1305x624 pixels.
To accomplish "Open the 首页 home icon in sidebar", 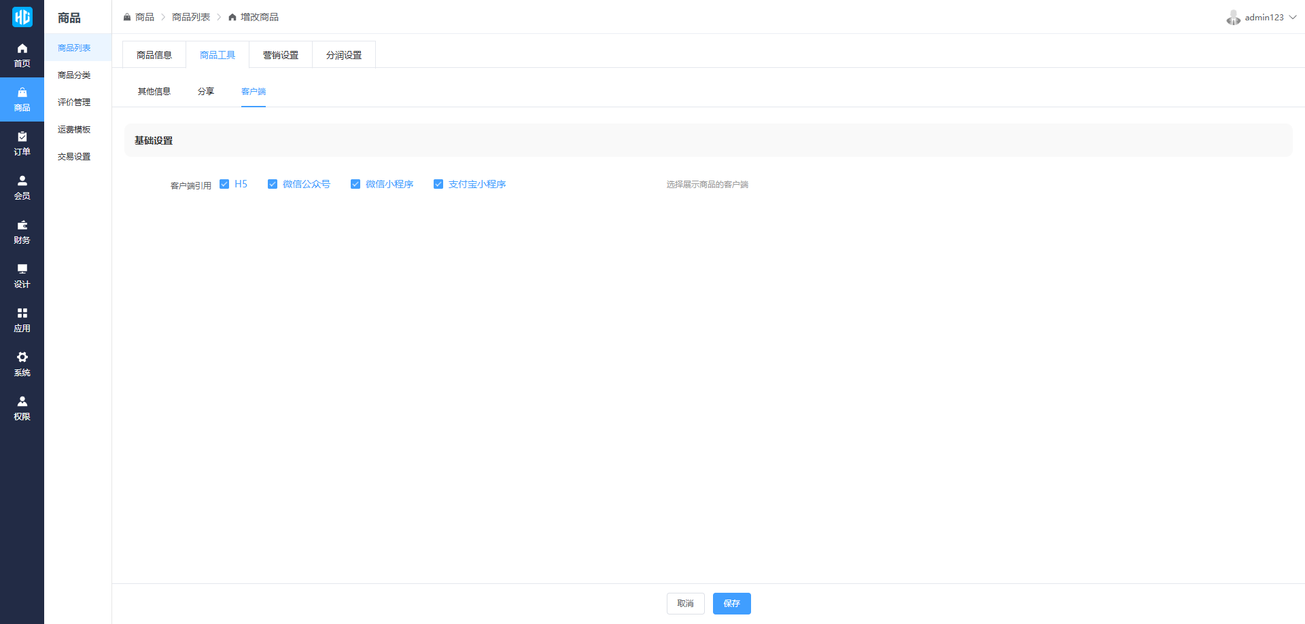I will (22, 49).
